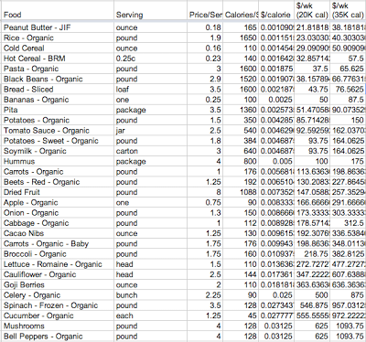Click the 'bunch' serving cell

[x=150, y=295]
